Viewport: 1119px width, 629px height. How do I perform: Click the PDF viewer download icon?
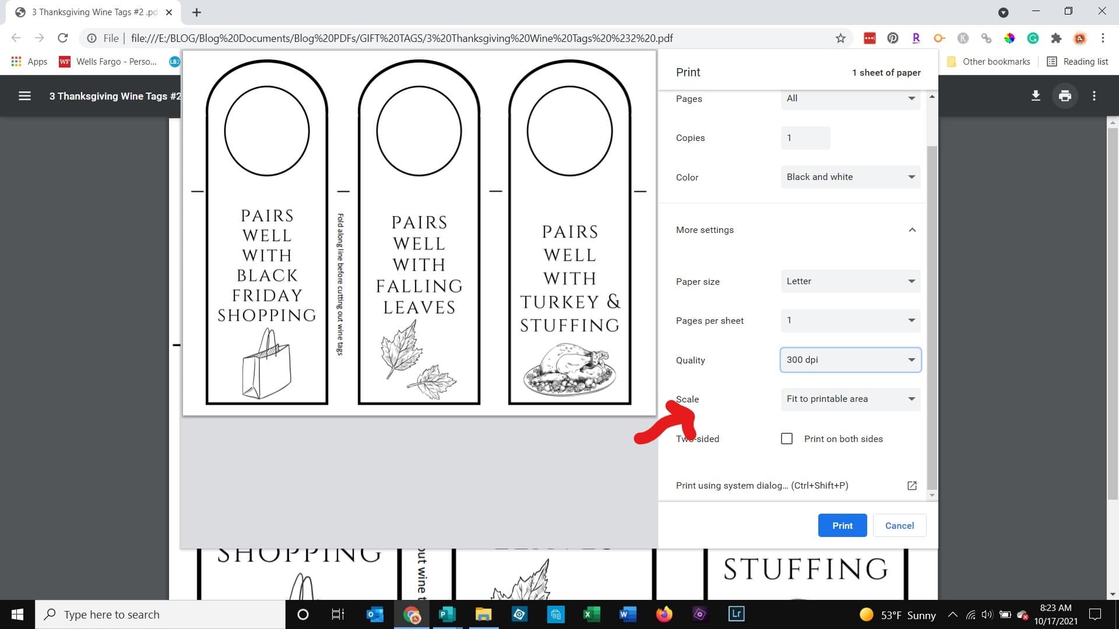pos(1036,96)
